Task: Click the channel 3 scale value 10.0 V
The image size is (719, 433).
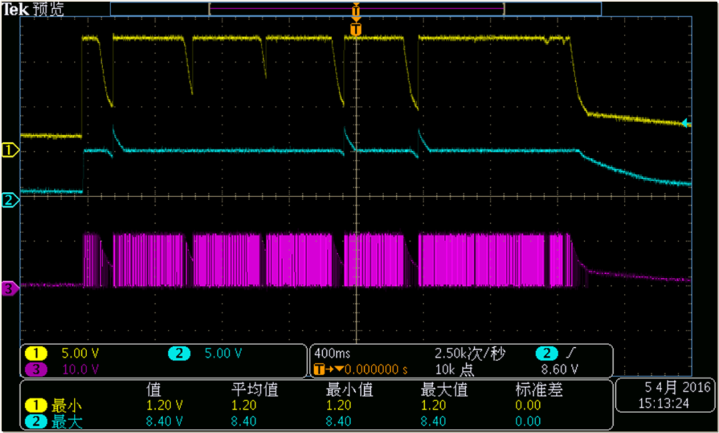Action: [x=81, y=369]
